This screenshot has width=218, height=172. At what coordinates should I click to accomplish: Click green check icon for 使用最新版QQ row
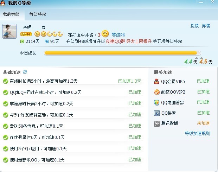[x=6, y=160]
